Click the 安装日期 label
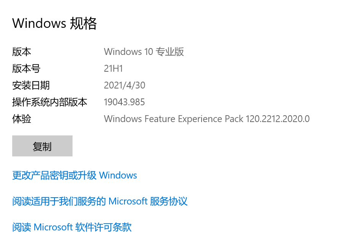The image size is (347, 251). pos(31,85)
